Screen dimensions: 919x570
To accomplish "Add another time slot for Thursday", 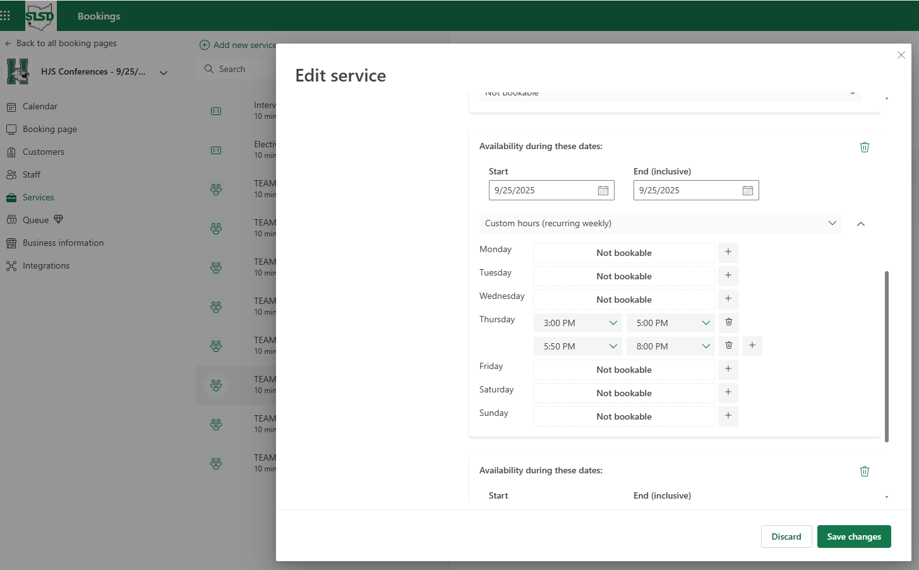I will tap(752, 346).
